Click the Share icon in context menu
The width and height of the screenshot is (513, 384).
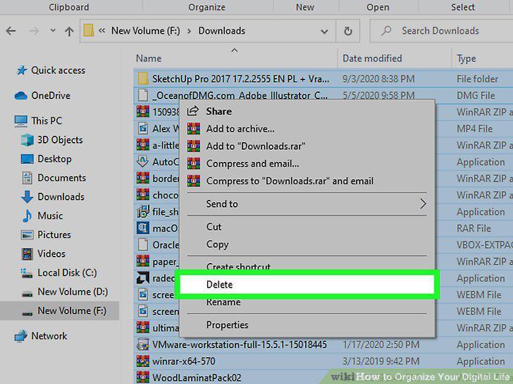tap(193, 111)
